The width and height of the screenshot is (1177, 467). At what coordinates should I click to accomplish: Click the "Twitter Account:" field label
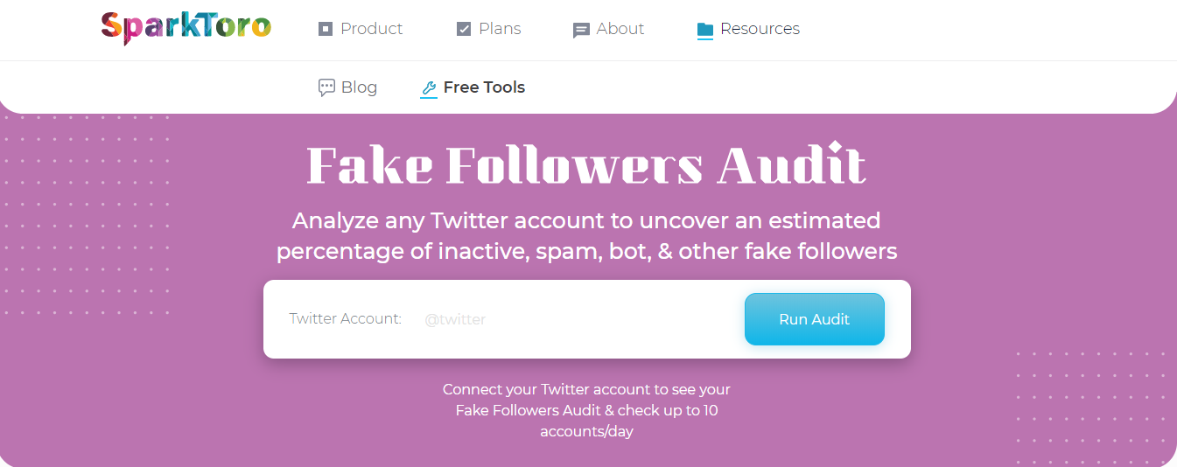[346, 319]
